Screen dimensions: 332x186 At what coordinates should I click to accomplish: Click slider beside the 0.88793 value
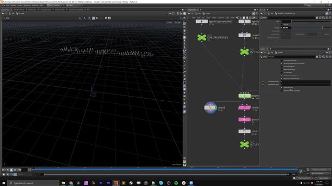coord(311,27)
